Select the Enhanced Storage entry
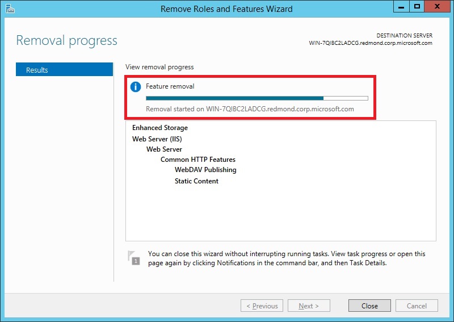The width and height of the screenshot is (454, 322). (160, 128)
